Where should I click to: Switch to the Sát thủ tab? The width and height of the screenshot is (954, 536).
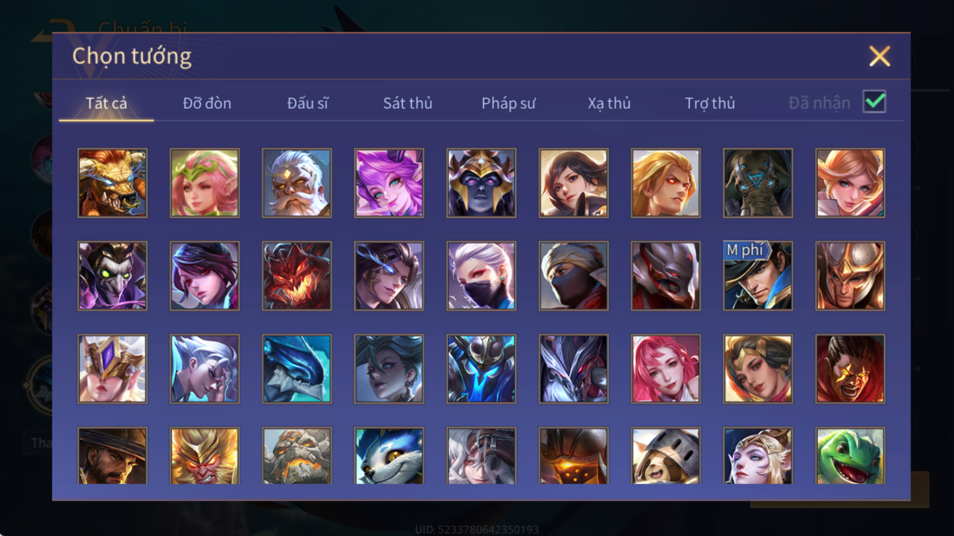click(x=408, y=103)
